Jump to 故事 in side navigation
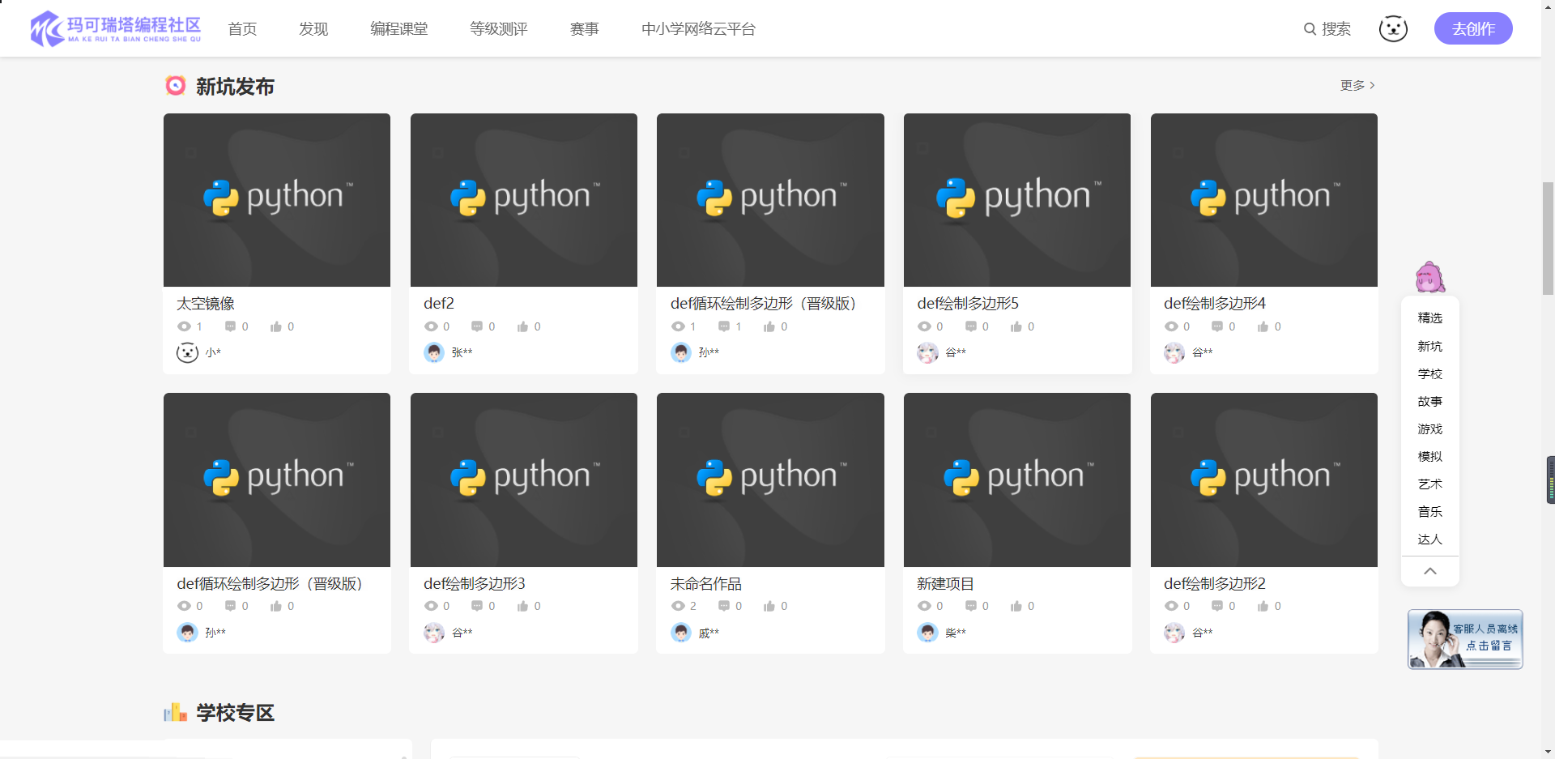The width and height of the screenshot is (1555, 759). click(1430, 402)
